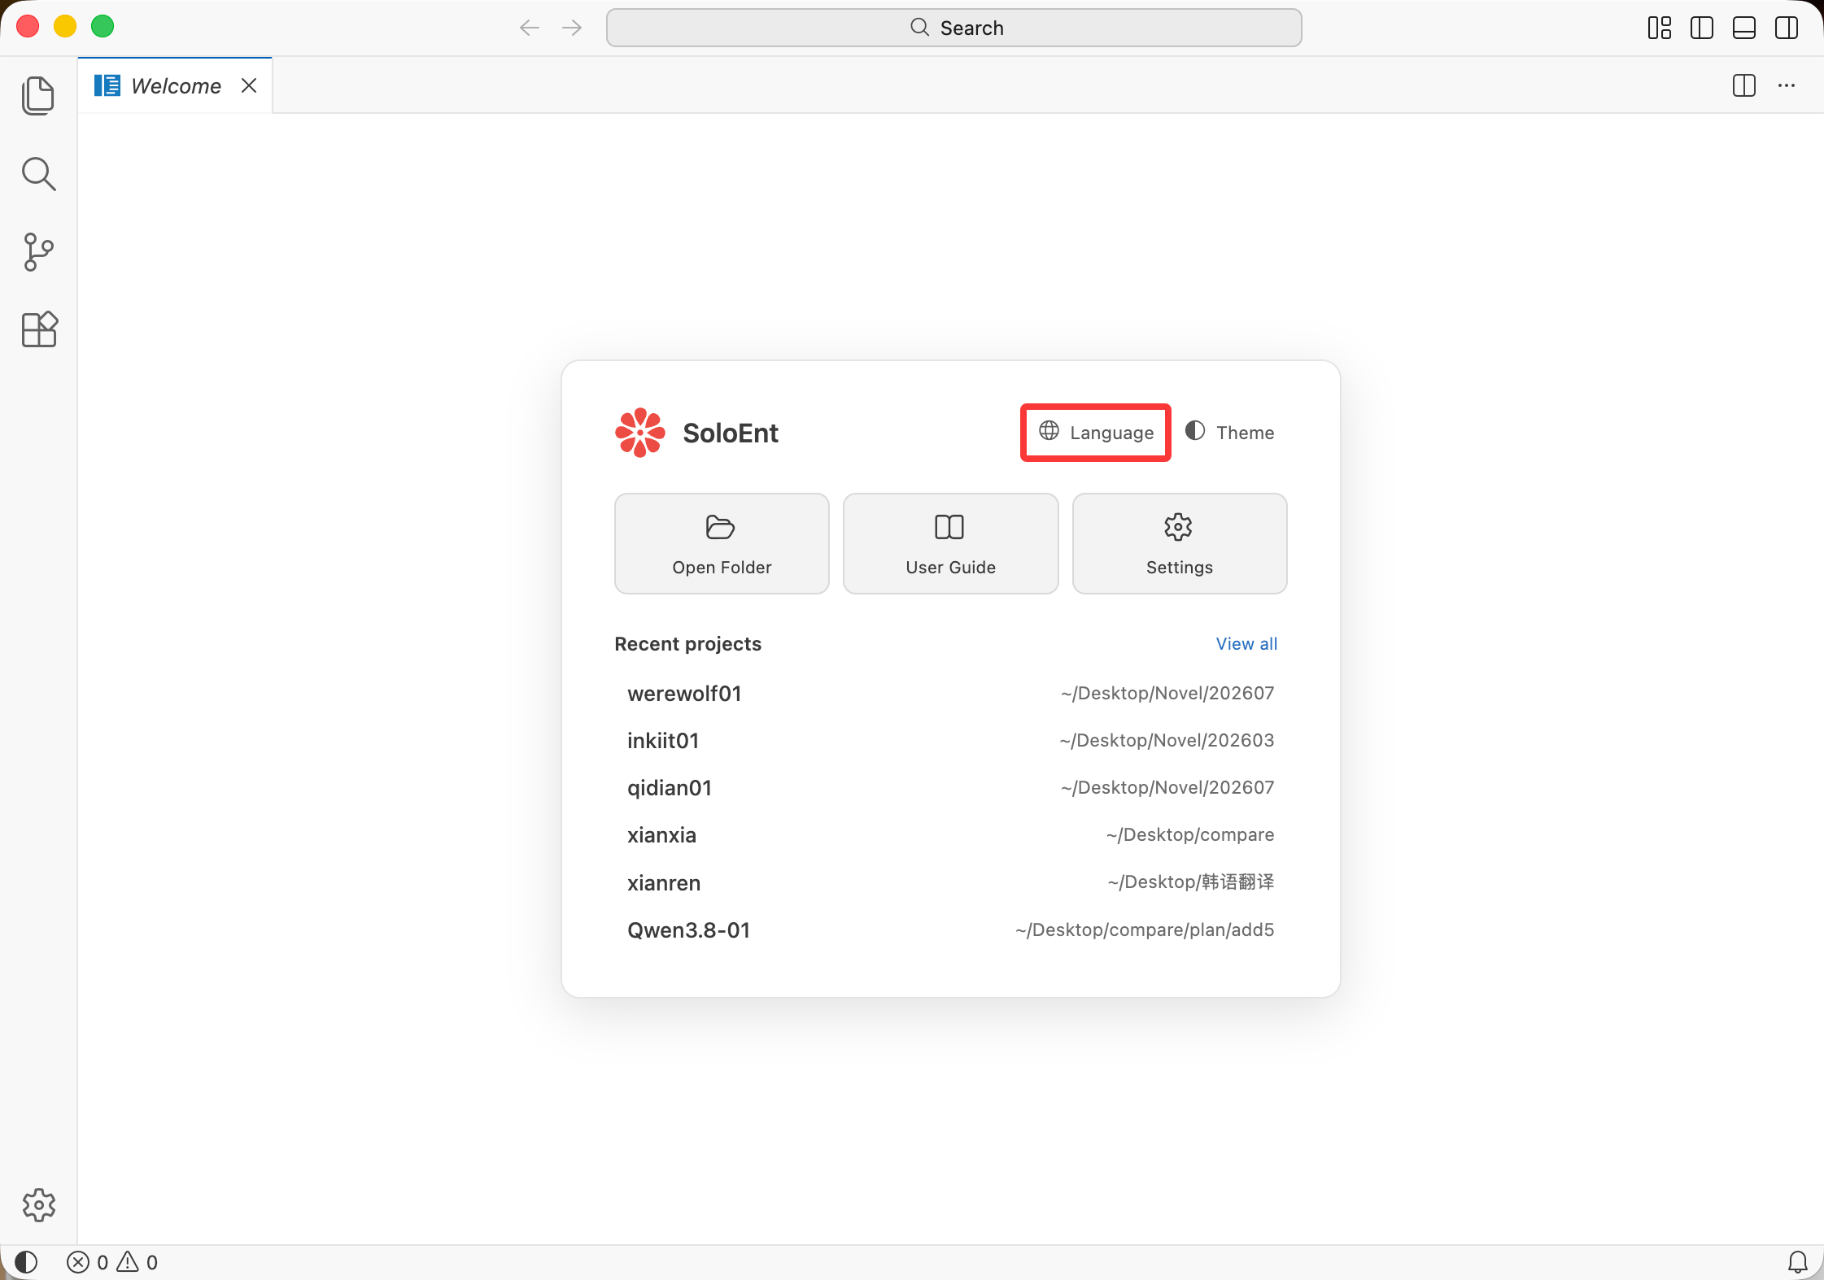This screenshot has width=1824, height=1280.
Task: Select the Welcome tab
Action: pyautogui.click(x=175, y=85)
